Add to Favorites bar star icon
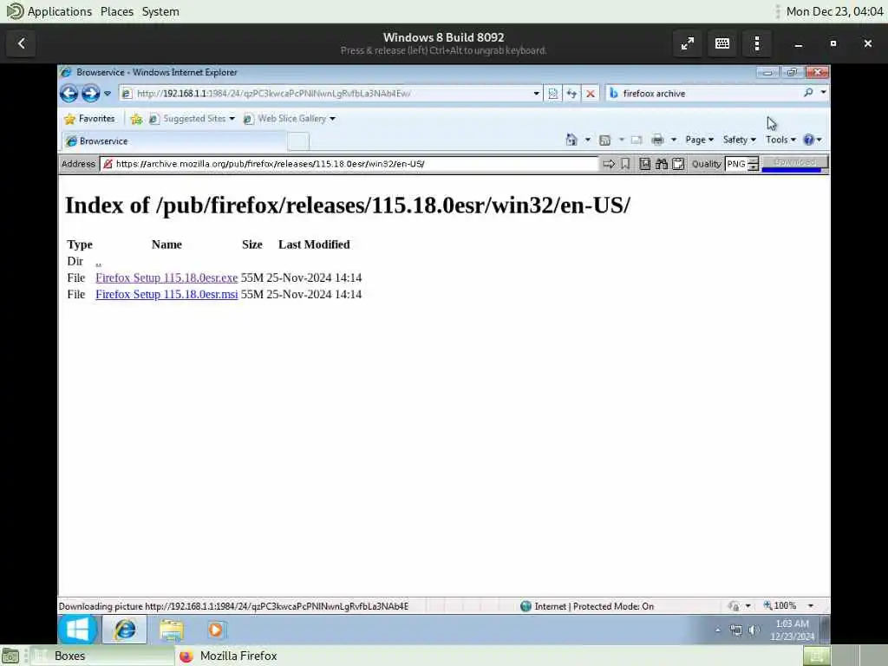The width and height of the screenshot is (888, 666). pyautogui.click(x=136, y=118)
